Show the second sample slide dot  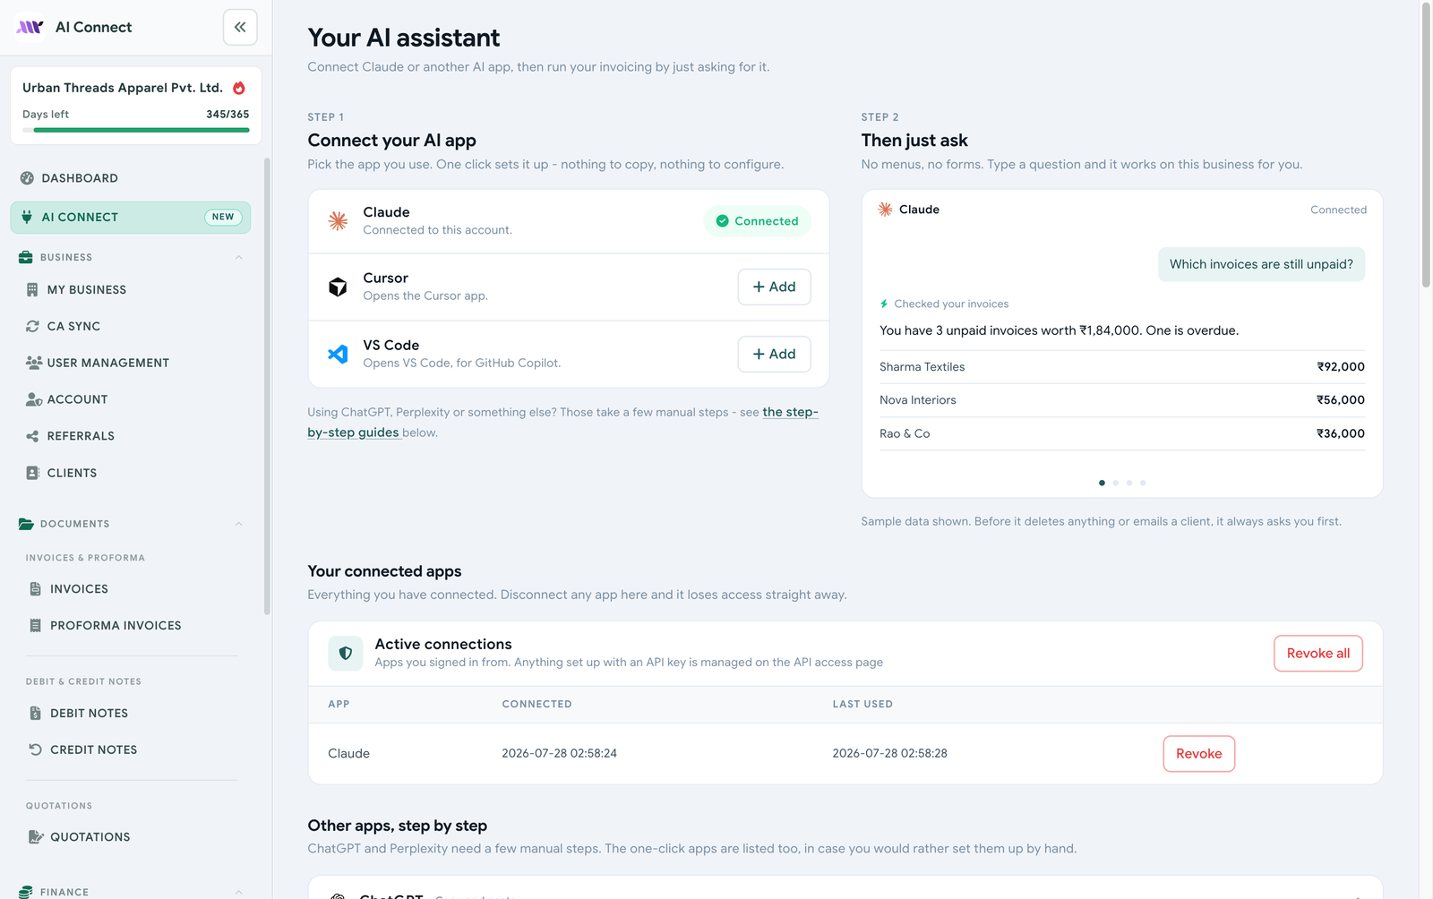click(x=1116, y=483)
